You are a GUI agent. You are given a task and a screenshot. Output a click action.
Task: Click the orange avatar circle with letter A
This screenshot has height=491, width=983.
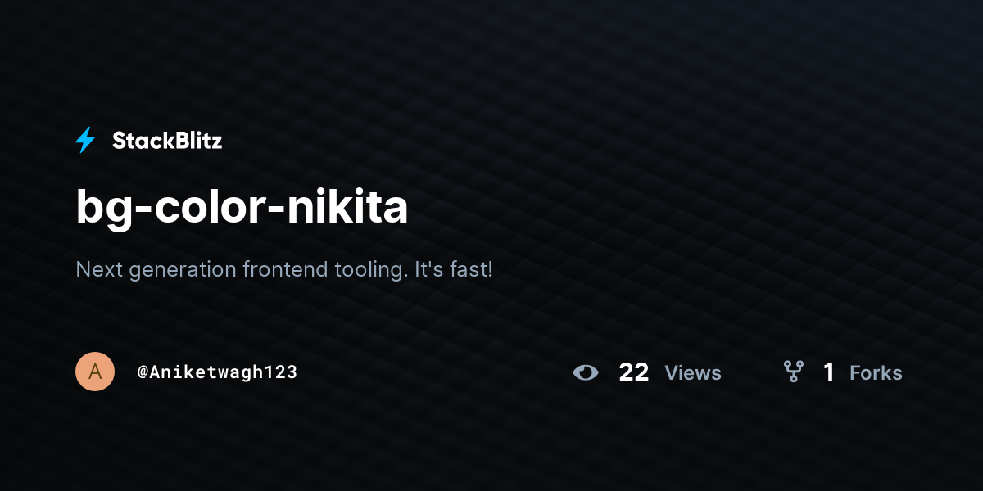95,372
